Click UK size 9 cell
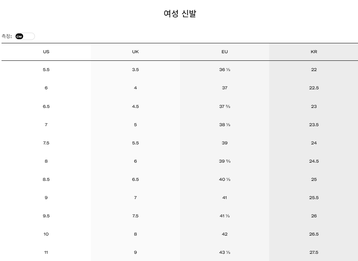Viewport: 358px width, 261px height. click(135, 252)
